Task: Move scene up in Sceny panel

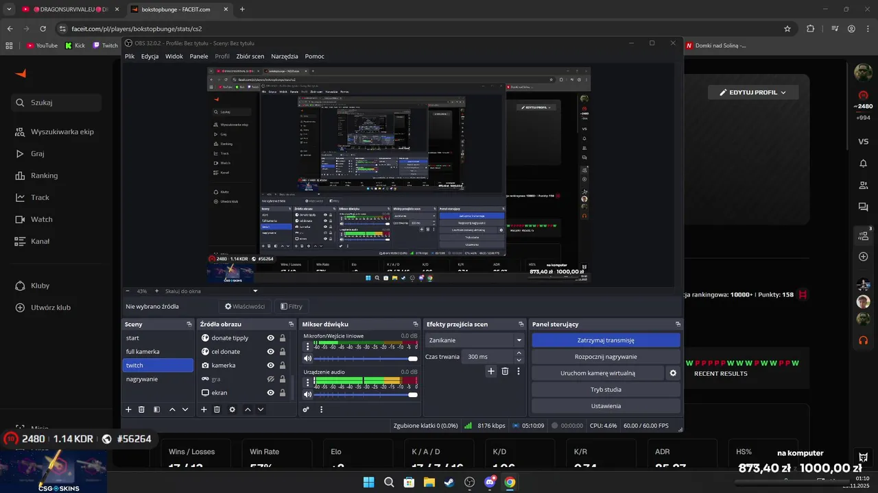Action: click(172, 409)
